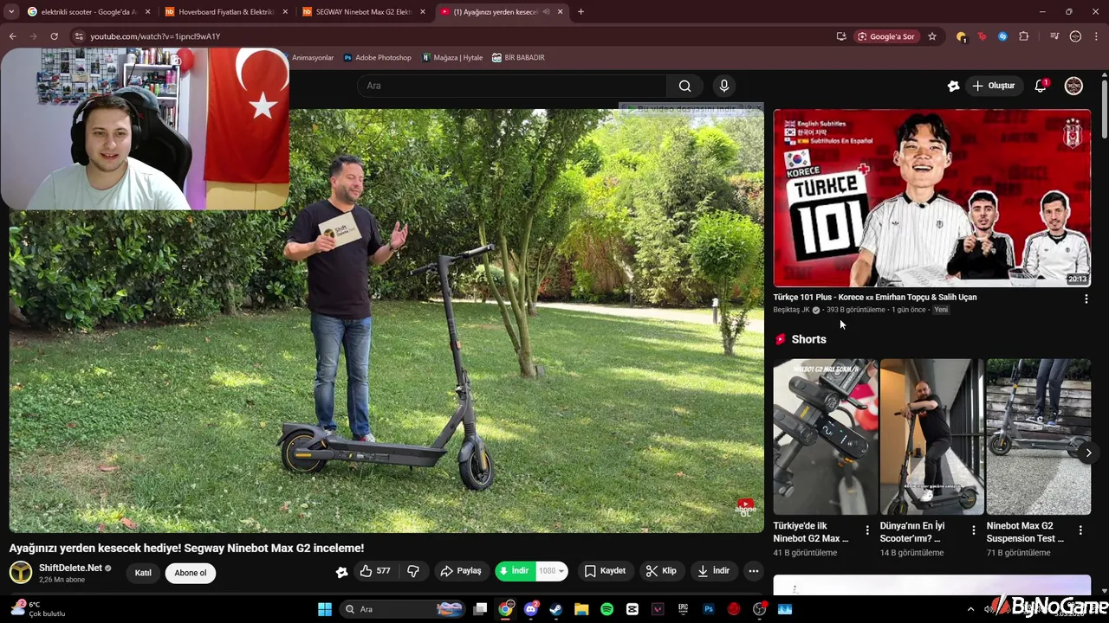Open the Ninebot Max G2 Suspension Test short thumbnail
The width and height of the screenshot is (1109, 623).
[1039, 437]
